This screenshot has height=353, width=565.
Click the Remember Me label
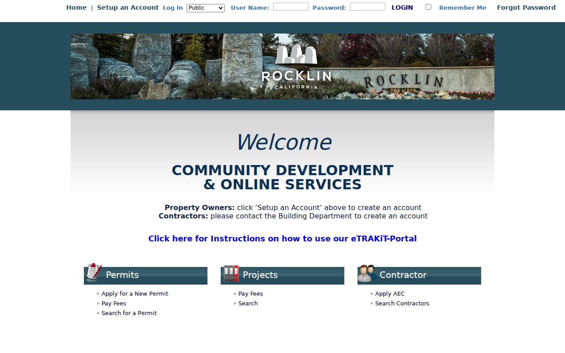pos(463,8)
